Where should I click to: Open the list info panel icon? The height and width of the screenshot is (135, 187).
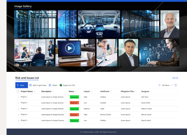tap(175, 85)
